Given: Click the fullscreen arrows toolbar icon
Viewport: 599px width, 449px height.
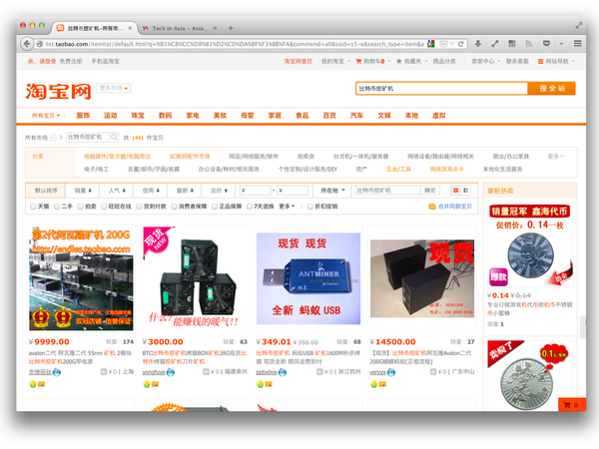Looking at the screenshot, I should coord(495,44).
